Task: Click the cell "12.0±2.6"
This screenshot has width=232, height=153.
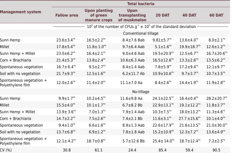Action: click(66, 82)
